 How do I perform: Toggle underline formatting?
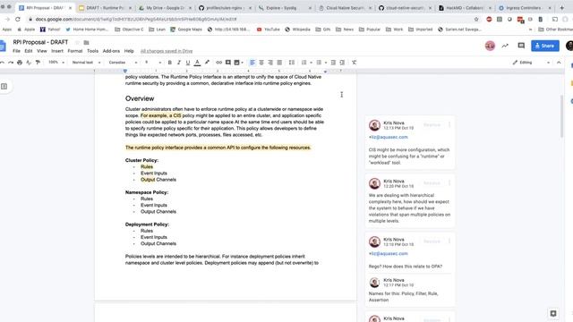(188, 63)
